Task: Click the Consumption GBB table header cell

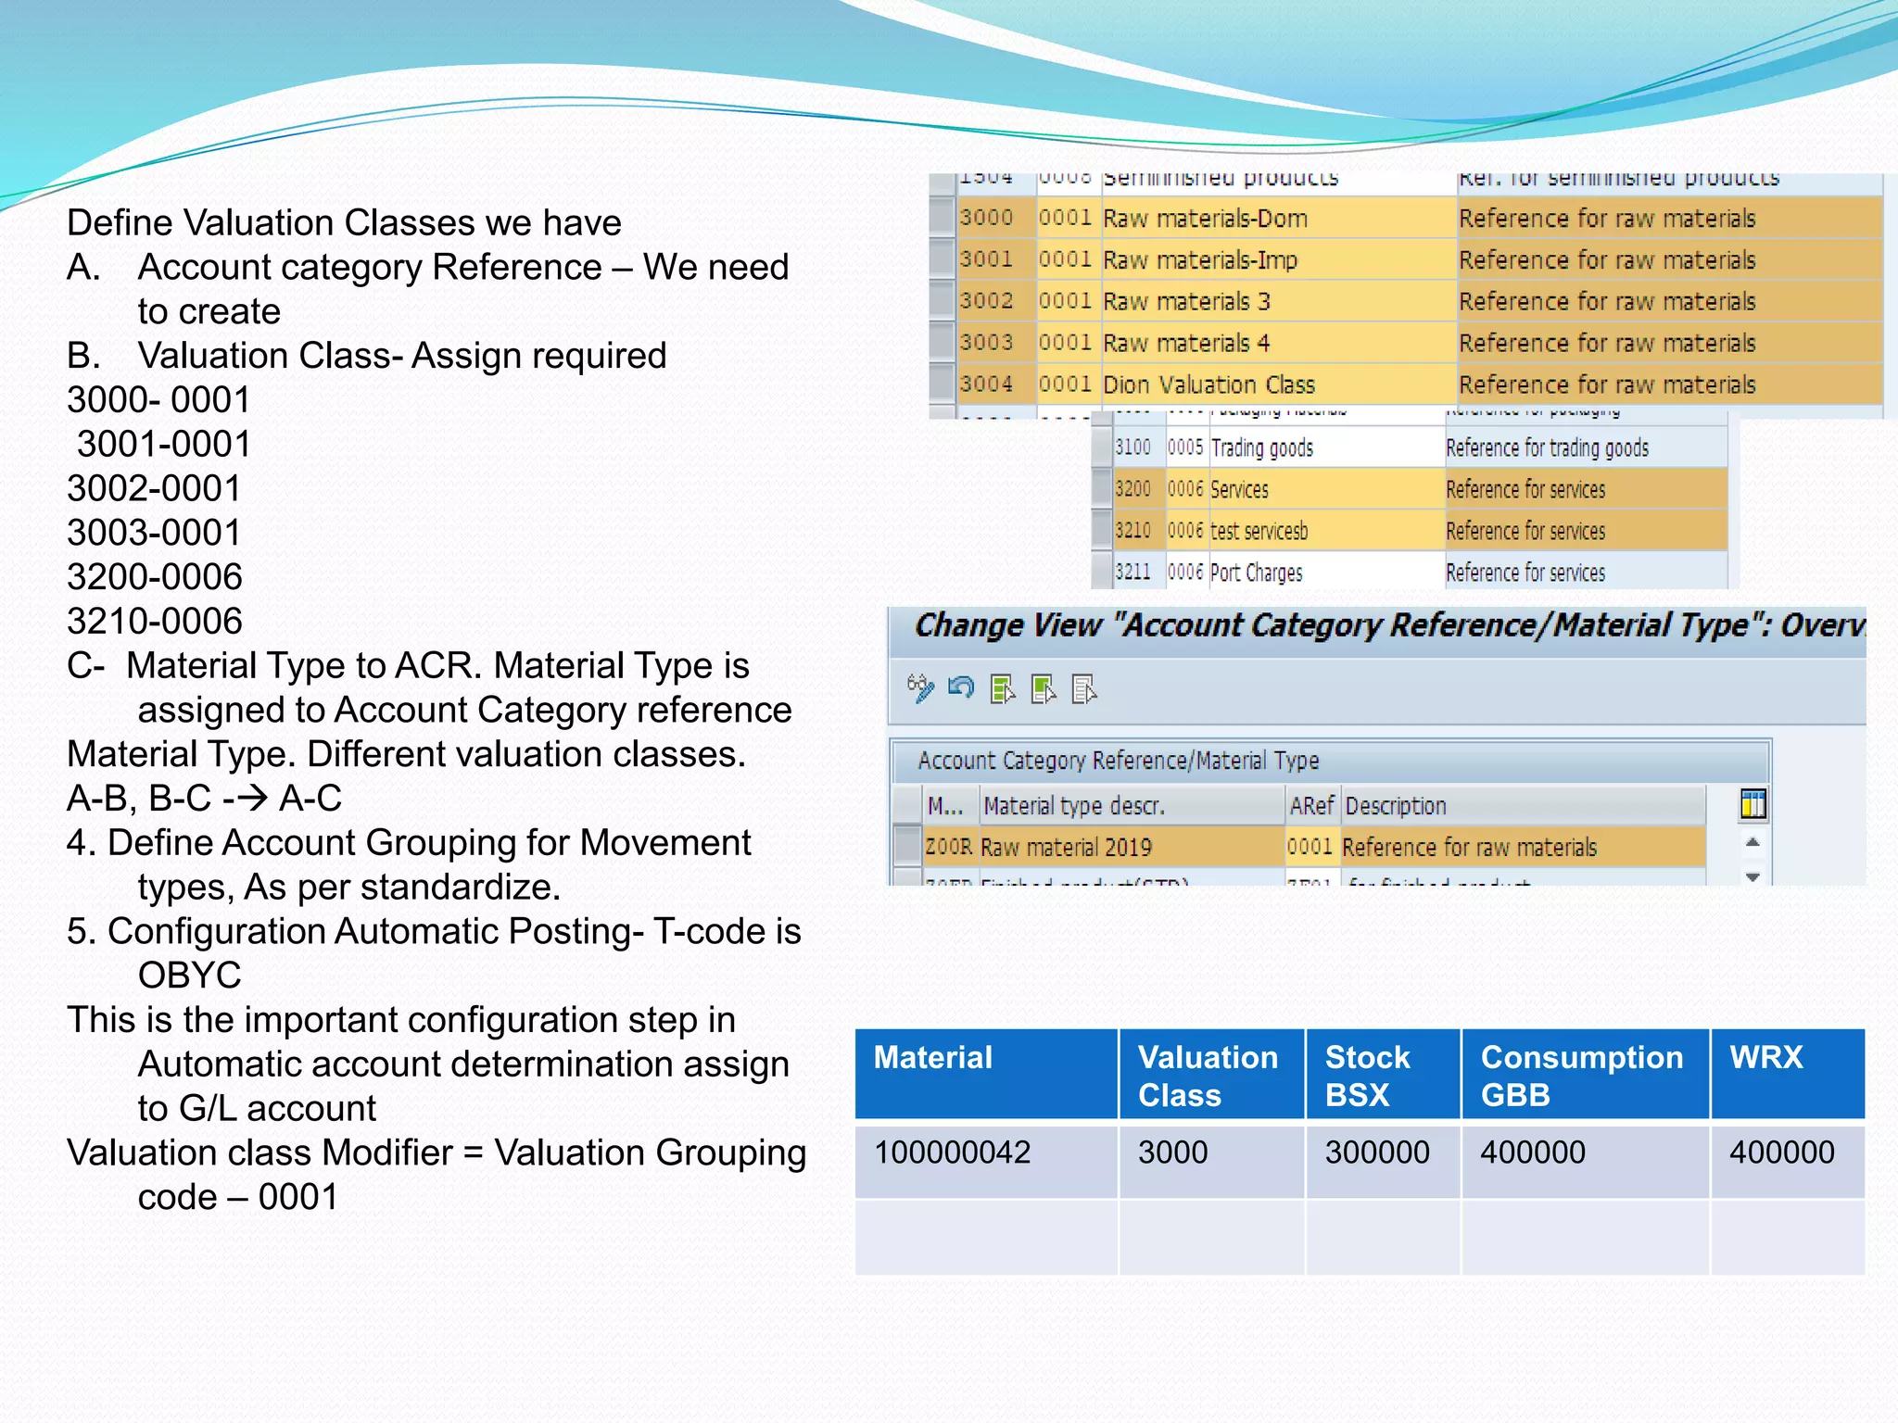Action: 1584,1075
